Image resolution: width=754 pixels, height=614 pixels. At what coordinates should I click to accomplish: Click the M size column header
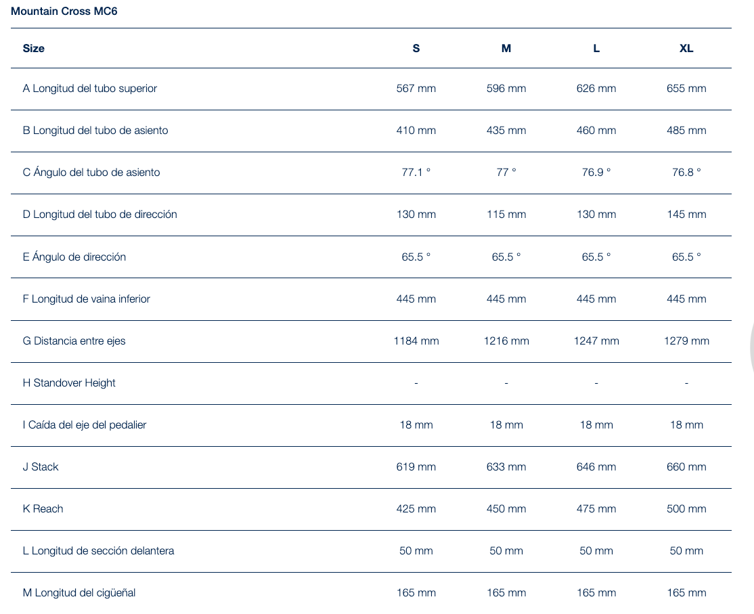click(x=506, y=48)
